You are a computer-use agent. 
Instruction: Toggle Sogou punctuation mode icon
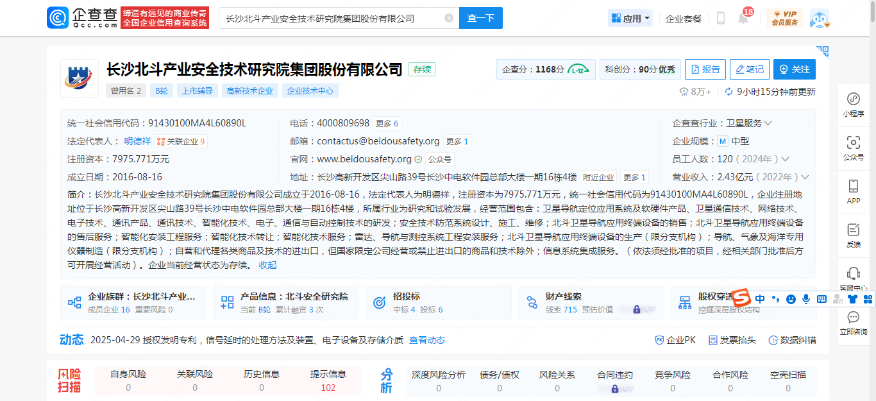click(775, 299)
